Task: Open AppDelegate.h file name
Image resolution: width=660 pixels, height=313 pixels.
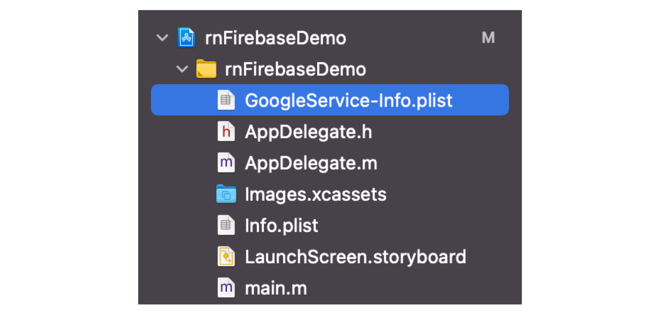Action: click(x=309, y=132)
